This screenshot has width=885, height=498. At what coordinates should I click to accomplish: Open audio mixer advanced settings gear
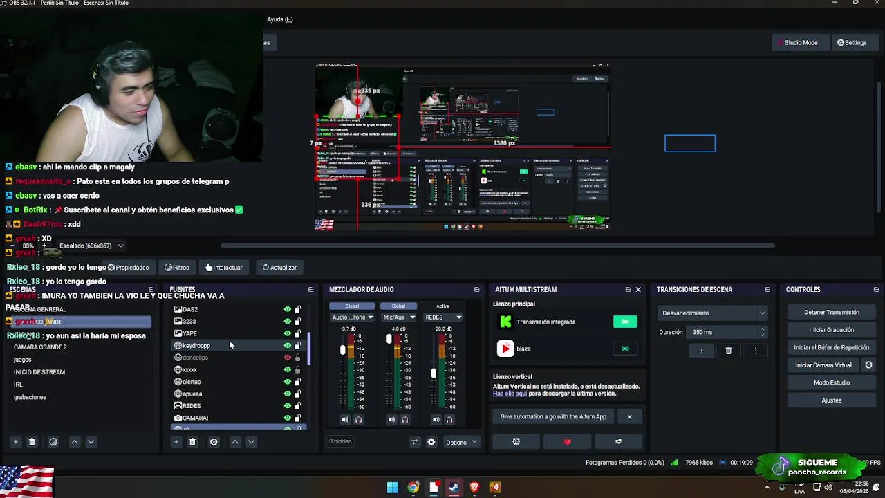coord(431,442)
